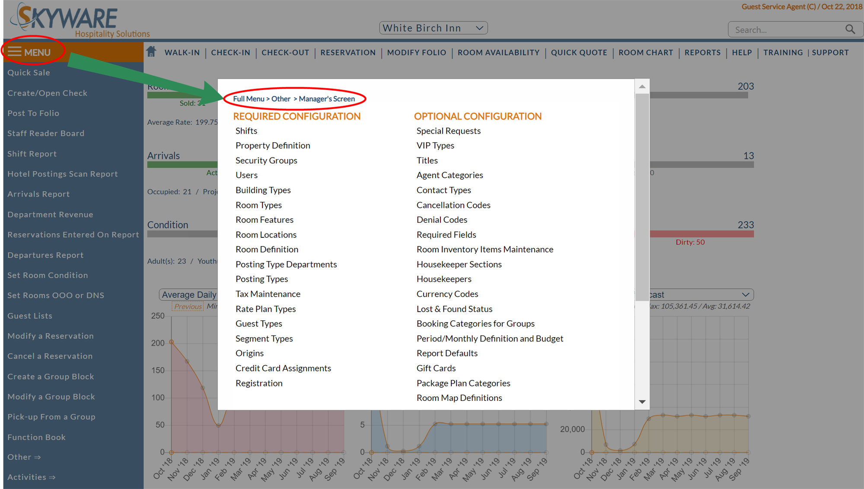Open Posting Type Departments link

coord(286,264)
